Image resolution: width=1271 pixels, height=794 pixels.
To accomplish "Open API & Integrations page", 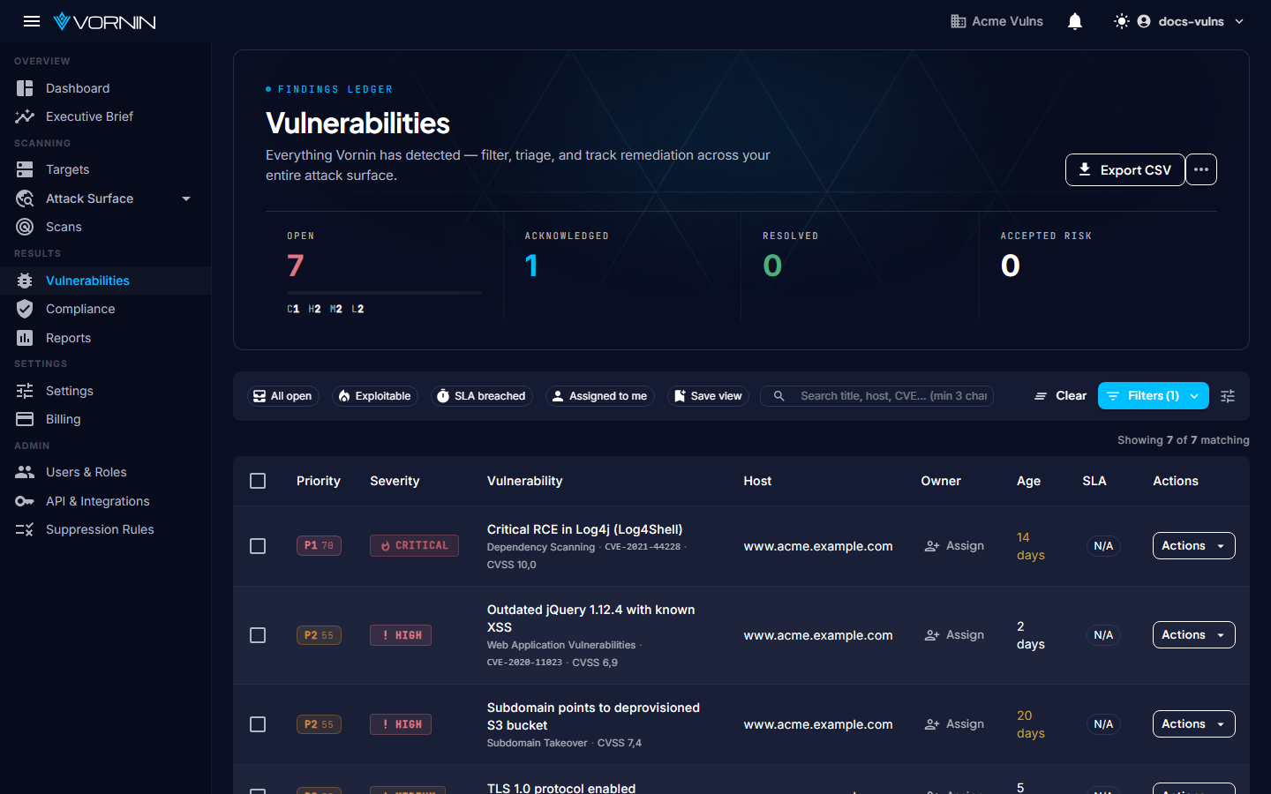I will coord(106,501).
